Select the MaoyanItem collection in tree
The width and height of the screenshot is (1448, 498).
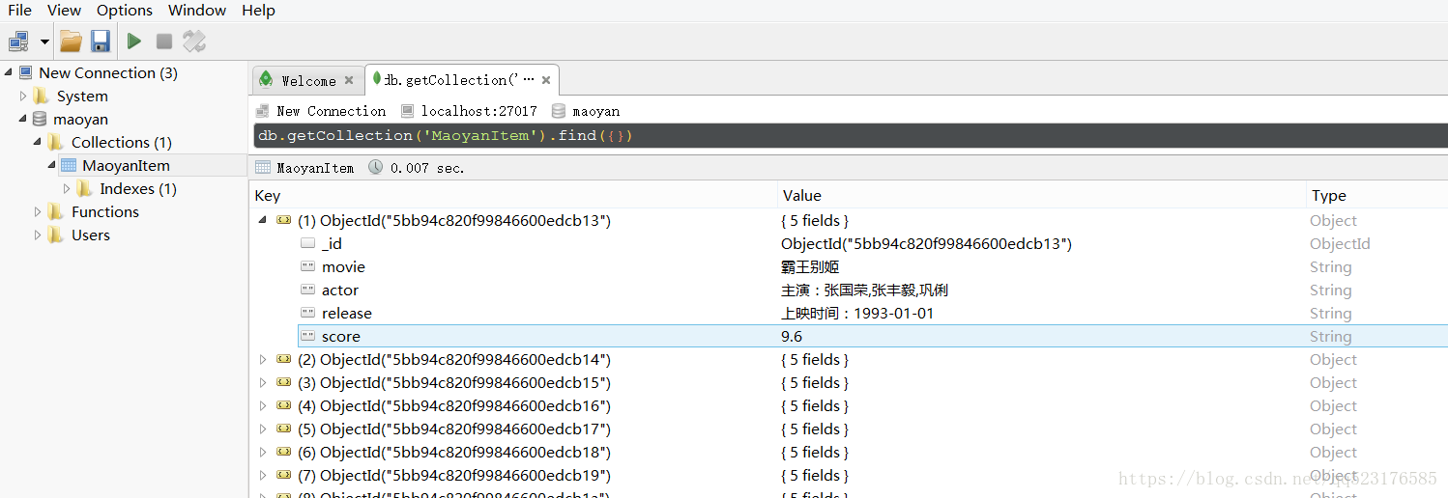(125, 166)
